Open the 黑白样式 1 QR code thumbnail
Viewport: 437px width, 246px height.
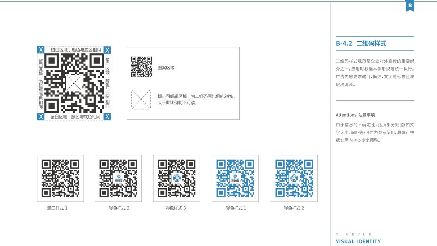pos(60,178)
